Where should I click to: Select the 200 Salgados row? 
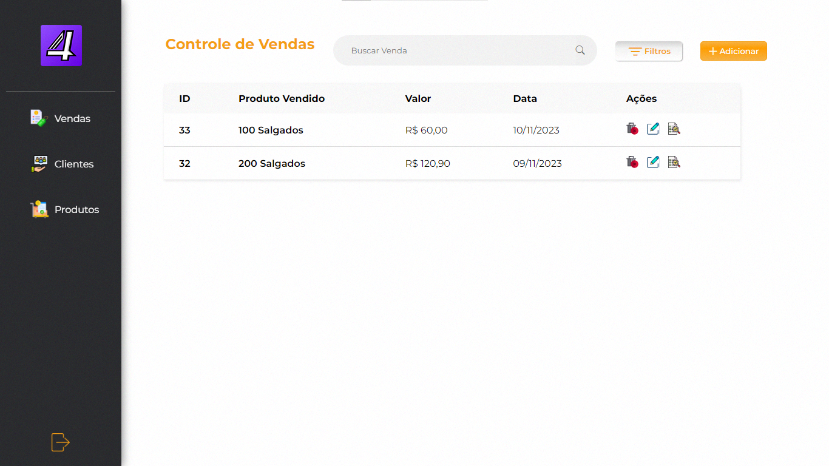[x=452, y=163]
